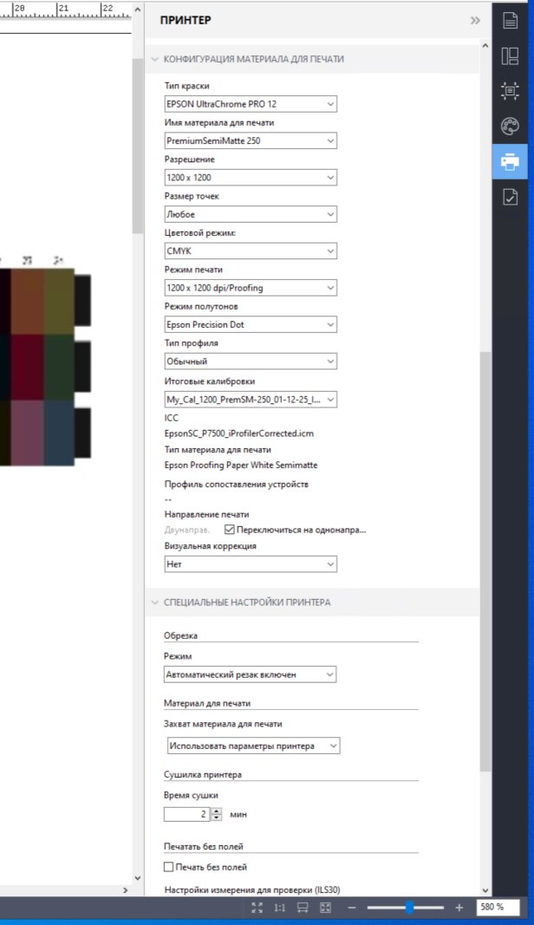Image resolution: width=534 pixels, height=925 pixels.
Task: Open the Разрешение 1200 x 1200 dropdown
Action: pyautogui.click(x=251, y=178)
